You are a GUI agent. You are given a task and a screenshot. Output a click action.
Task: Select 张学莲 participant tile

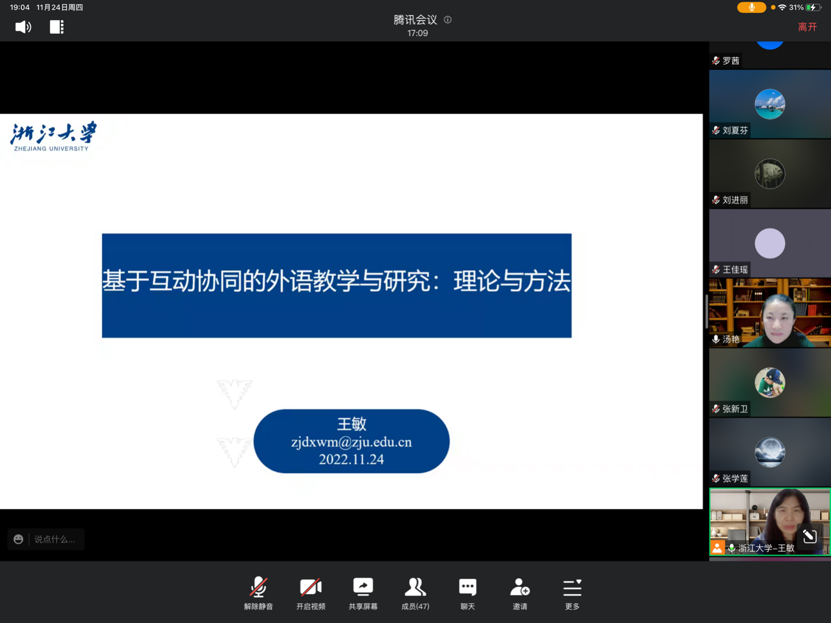click(770, 452)
